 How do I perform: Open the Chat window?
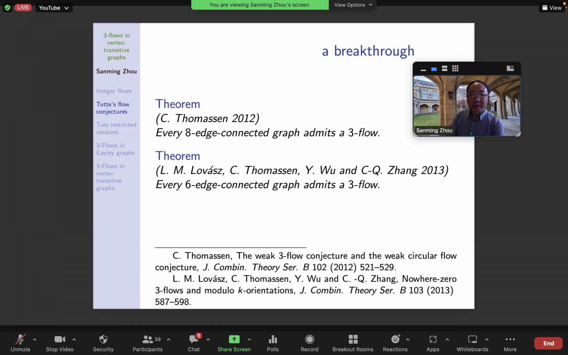[194, 343]
